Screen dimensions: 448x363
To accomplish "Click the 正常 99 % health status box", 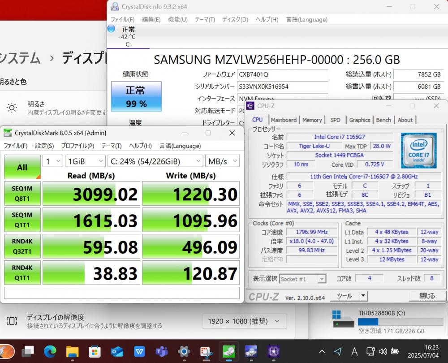I will pyautogui.click(x=136, y=97).
